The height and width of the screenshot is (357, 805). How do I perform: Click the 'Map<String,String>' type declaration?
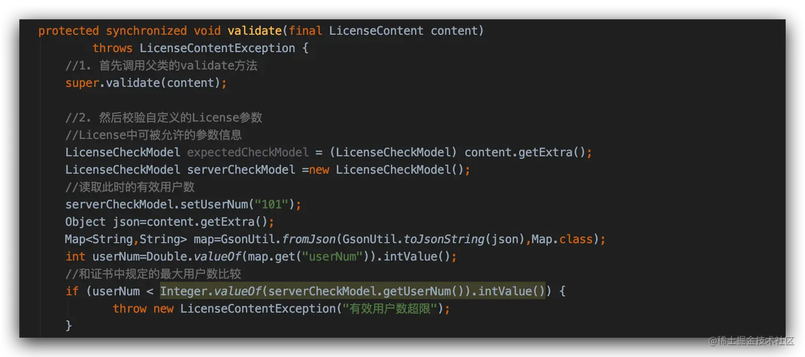tap(126, 239)
